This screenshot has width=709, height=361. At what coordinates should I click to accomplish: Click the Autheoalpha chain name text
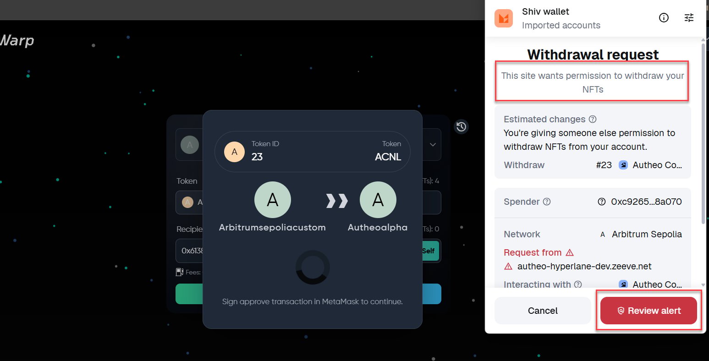click(378, 227)
